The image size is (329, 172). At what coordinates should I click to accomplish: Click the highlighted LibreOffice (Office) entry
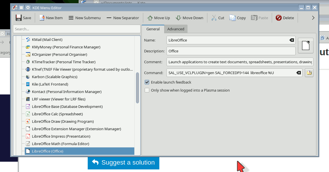(x=79, y=151)
